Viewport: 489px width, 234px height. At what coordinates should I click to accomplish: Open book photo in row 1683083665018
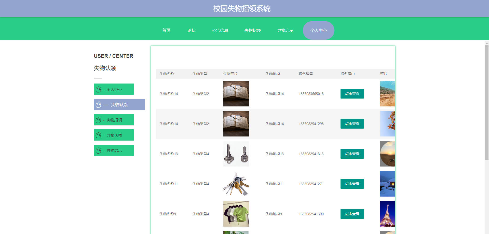point(236,94)
